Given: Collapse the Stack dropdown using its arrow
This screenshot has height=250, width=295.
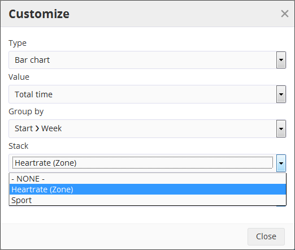Looking at the screenshot, I should click(281, 163).
